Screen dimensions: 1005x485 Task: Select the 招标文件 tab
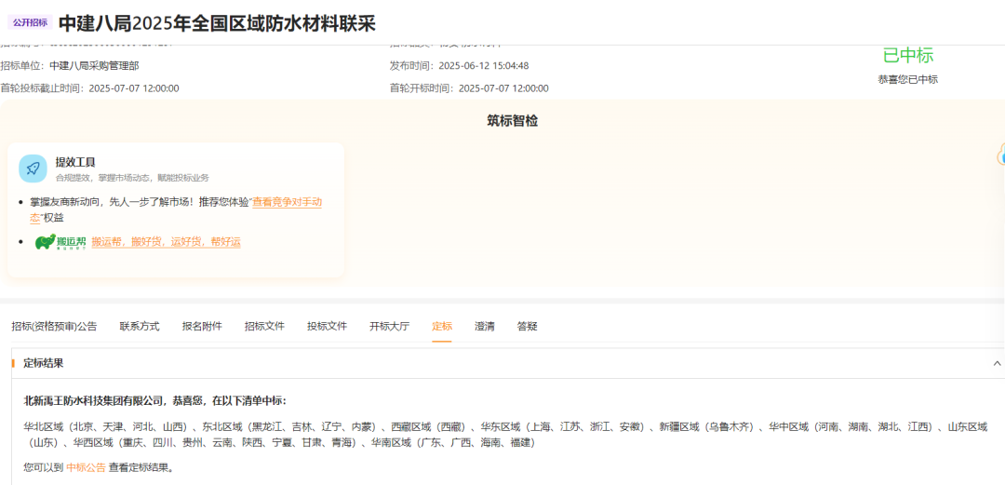[264, 326]
